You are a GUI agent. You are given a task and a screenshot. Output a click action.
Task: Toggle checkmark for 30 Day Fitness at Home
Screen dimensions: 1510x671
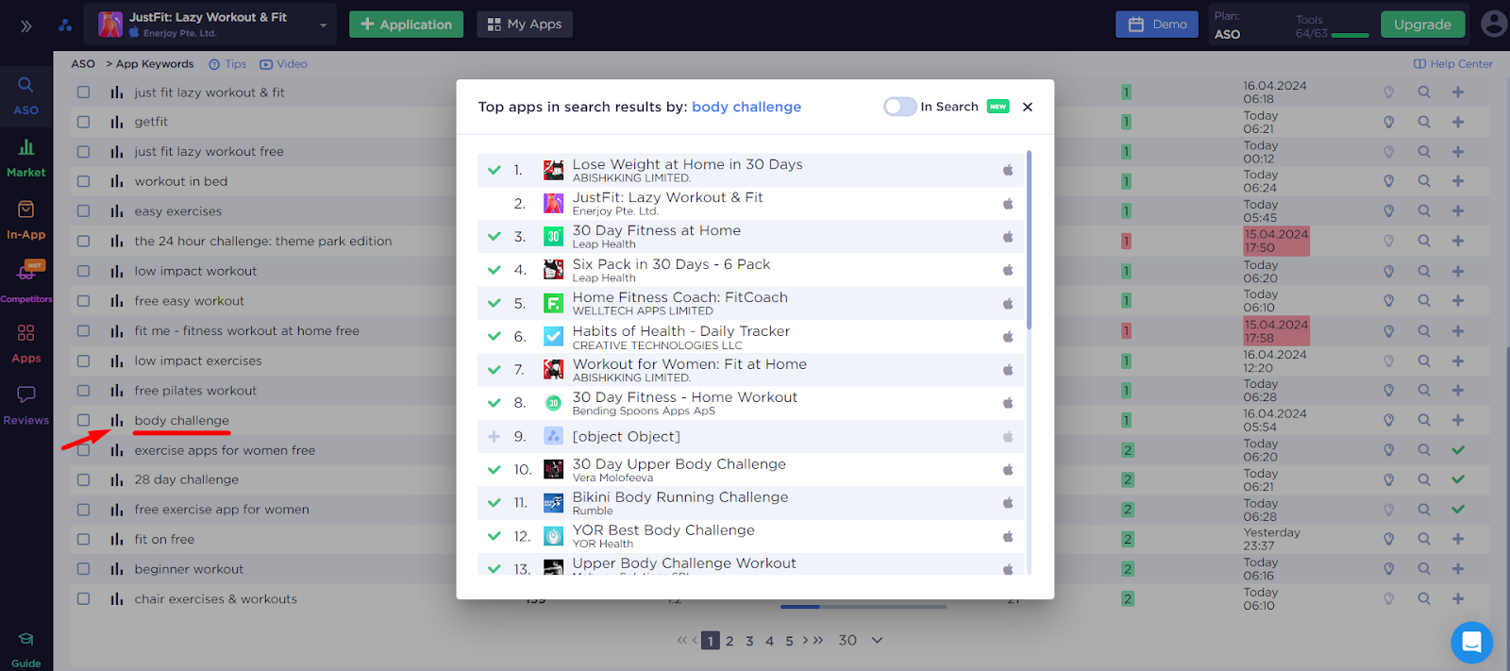[x=494, y=236]
